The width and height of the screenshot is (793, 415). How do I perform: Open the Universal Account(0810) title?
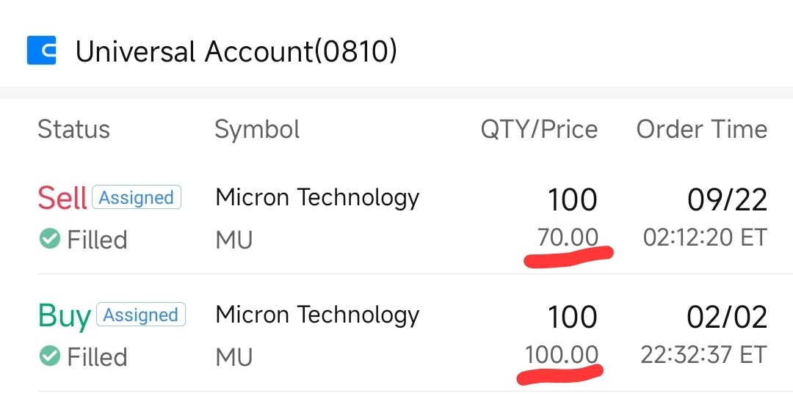[236, 51]
